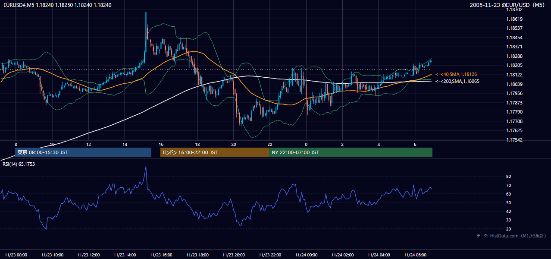
Task: Click price axis label 1.18205
Action: [x=514, y=65]
